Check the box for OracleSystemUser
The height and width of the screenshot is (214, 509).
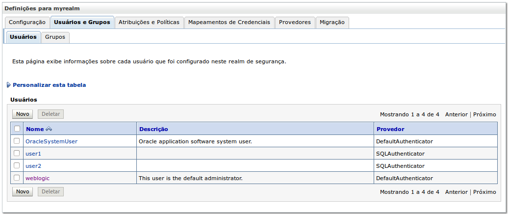pyautogui.click(x=17, y=141)
